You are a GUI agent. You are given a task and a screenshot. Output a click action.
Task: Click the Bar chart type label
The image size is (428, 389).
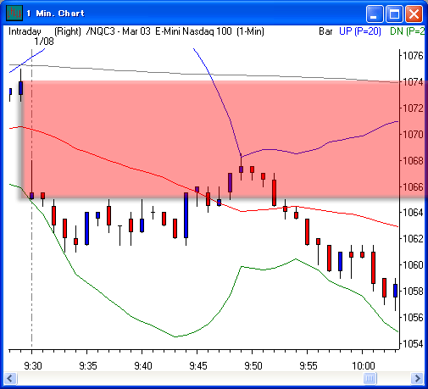325,31
